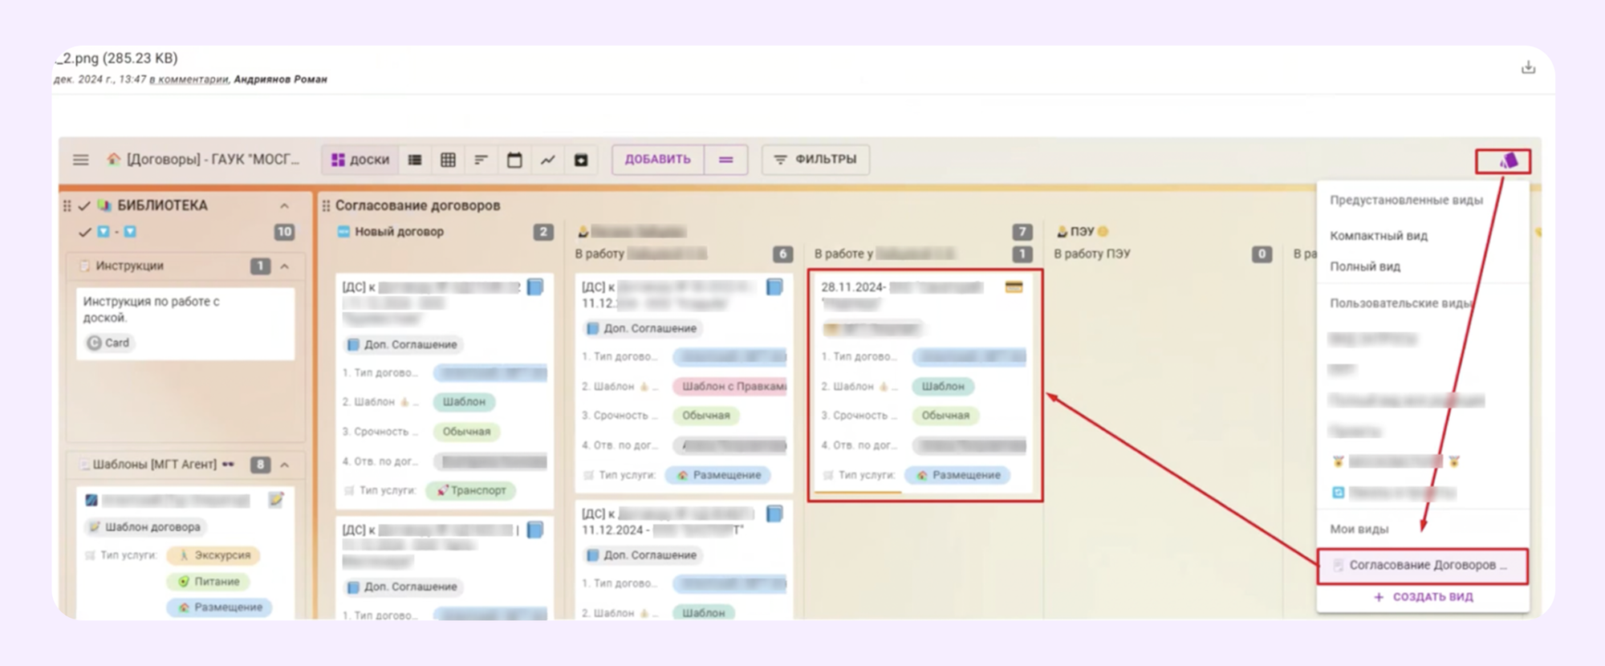Collapse the Шаблоны [МГТ Агент] group
The width and height of the screenshot is (1605, 666).
click(x=285, y=465)
